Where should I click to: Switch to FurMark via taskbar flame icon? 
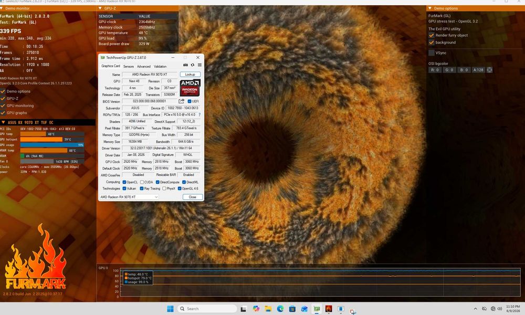tap(329, 309)
